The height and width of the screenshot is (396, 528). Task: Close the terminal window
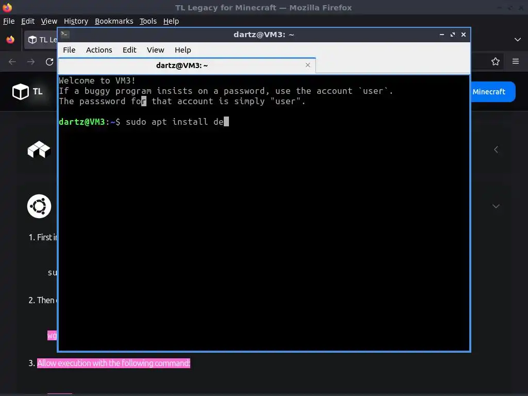tap(464, 35)
